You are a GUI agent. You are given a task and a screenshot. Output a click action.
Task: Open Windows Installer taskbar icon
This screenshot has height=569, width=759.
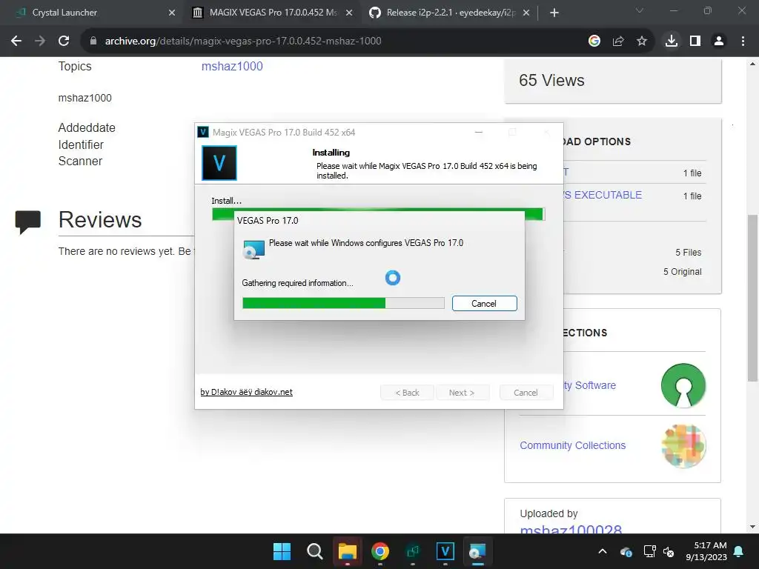tap(478, 551)
